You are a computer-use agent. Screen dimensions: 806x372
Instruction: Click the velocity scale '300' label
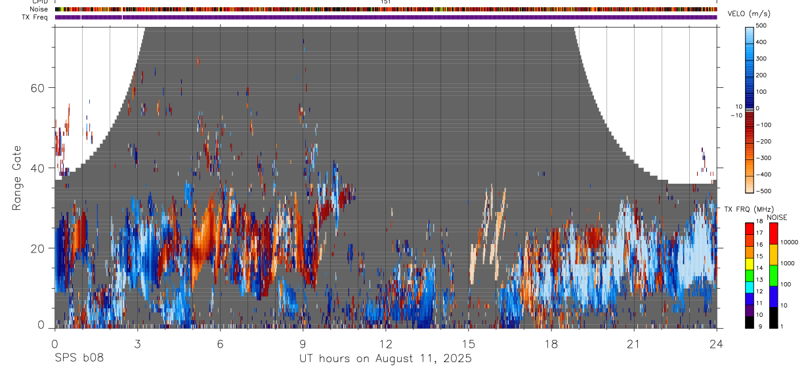(762, 58)
